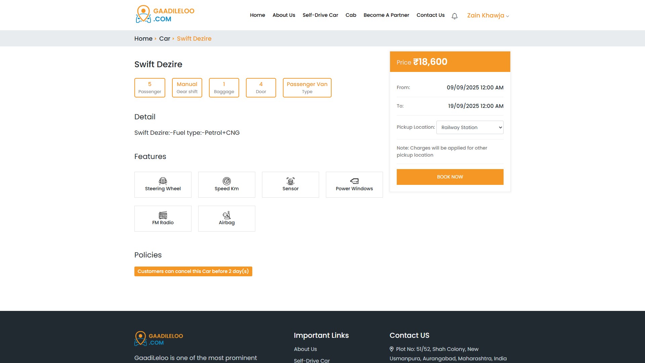Go to Home in the top navigation
This screenshot has height=363, width=645.
point(257,15)
